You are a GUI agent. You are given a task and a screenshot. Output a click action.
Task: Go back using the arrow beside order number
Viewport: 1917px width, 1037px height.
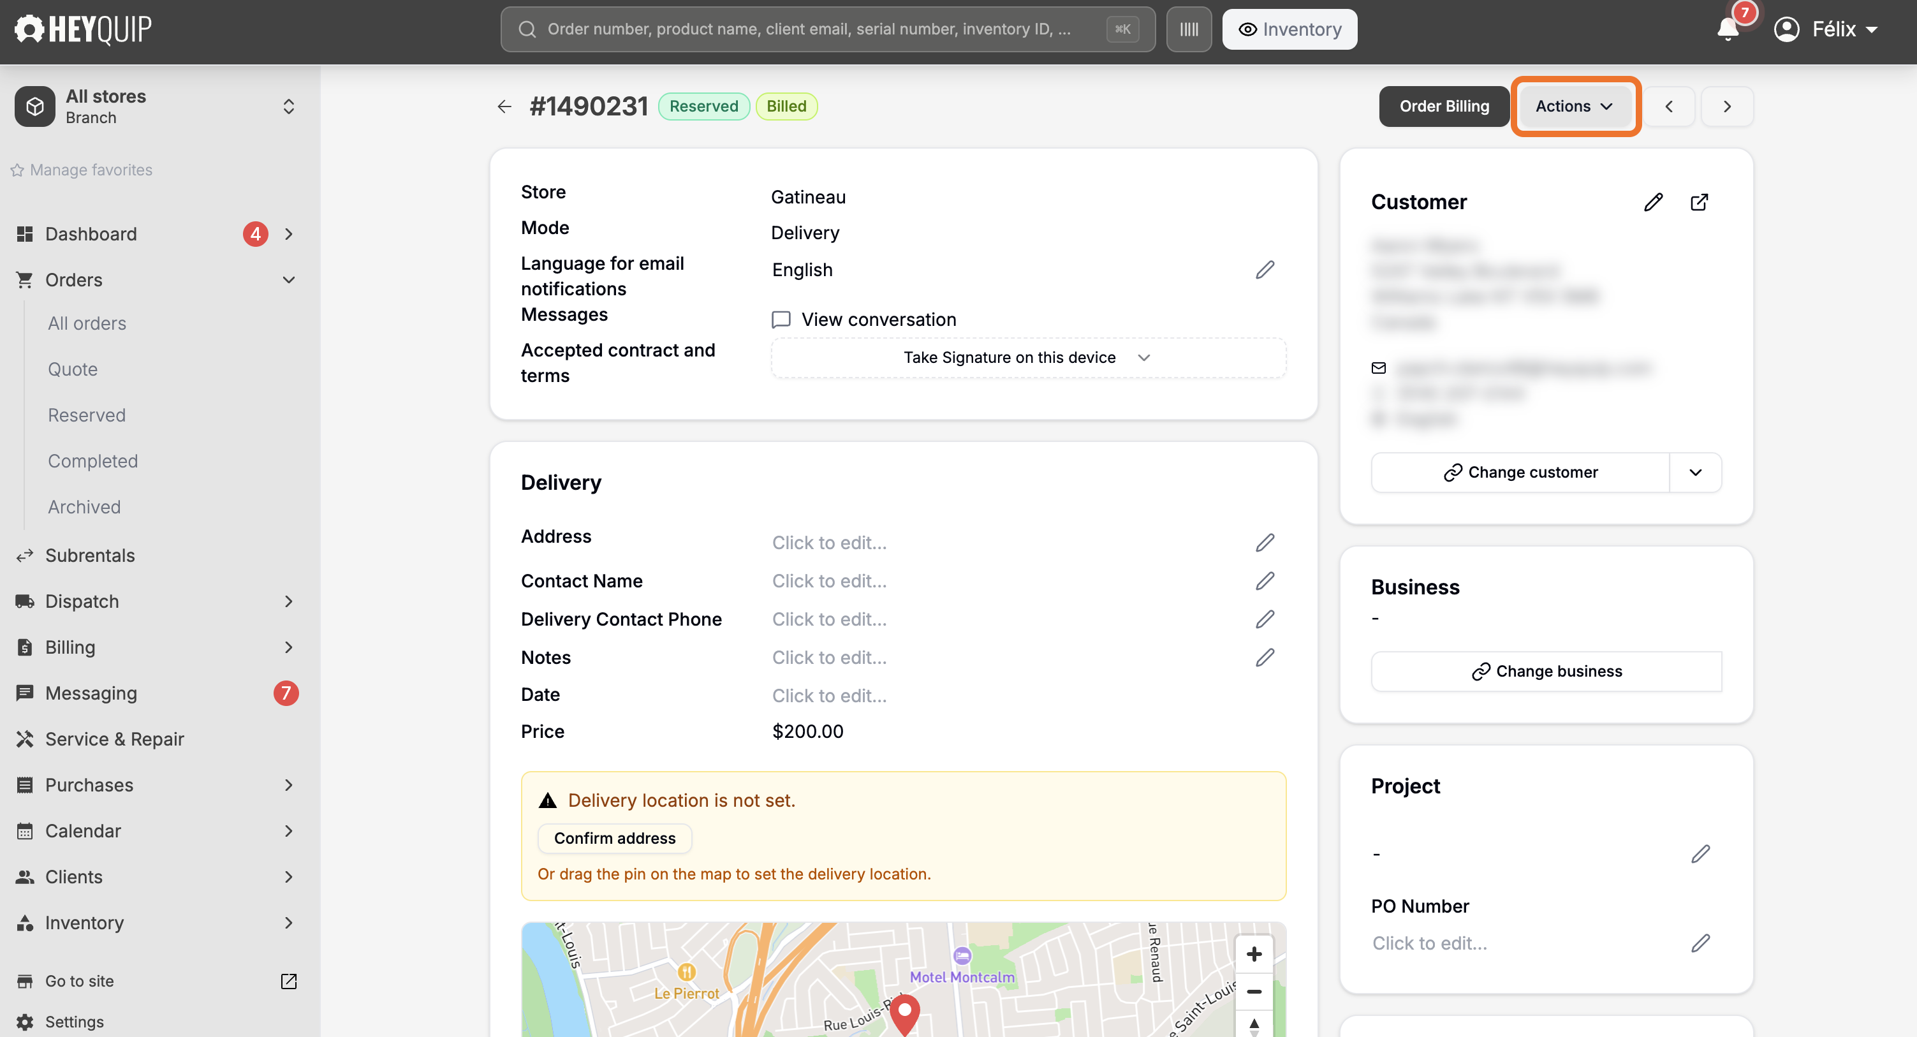click(x=504, y=107)
